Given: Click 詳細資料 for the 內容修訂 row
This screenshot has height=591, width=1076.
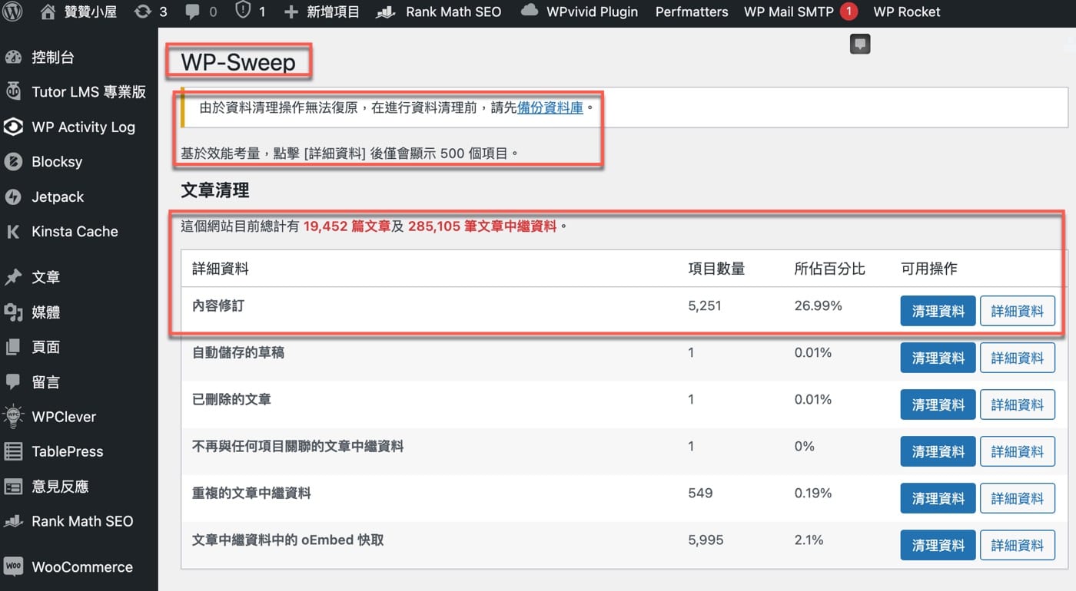Looking at the screenshot, I should (x=1018, y=311).
